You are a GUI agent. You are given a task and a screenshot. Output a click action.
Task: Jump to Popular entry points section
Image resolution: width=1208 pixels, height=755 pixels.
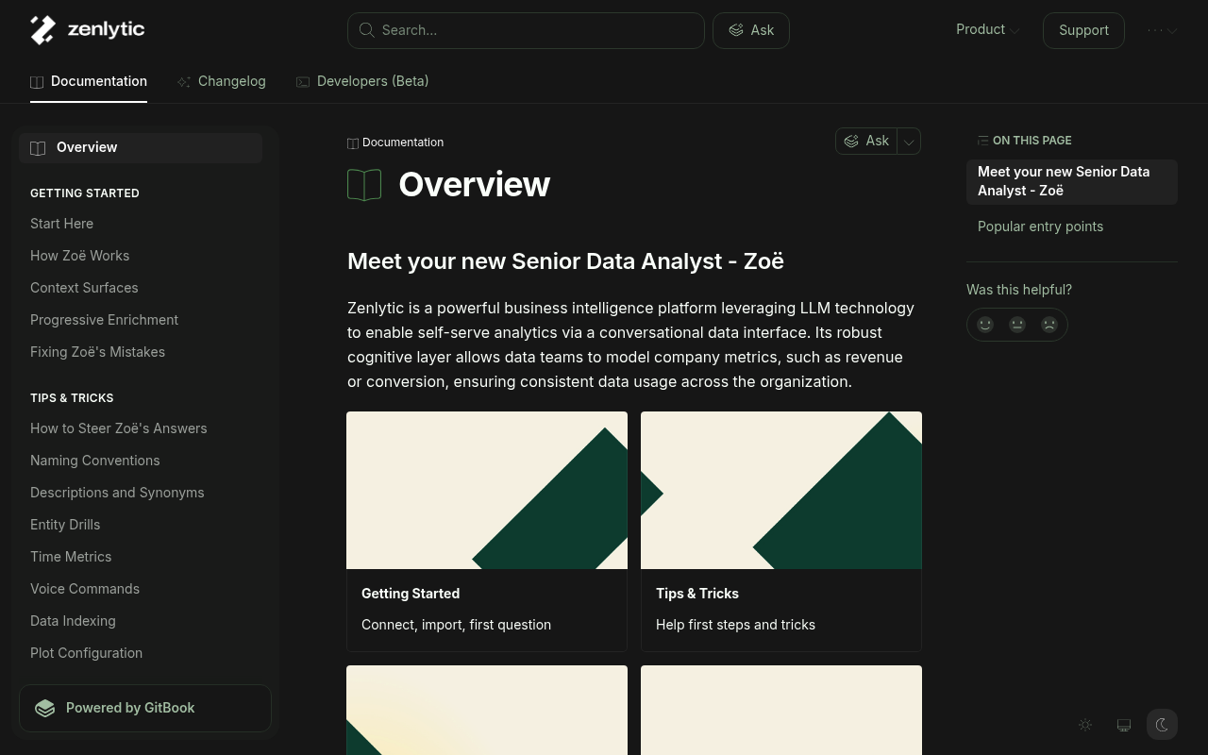(x=1040, y=227)
